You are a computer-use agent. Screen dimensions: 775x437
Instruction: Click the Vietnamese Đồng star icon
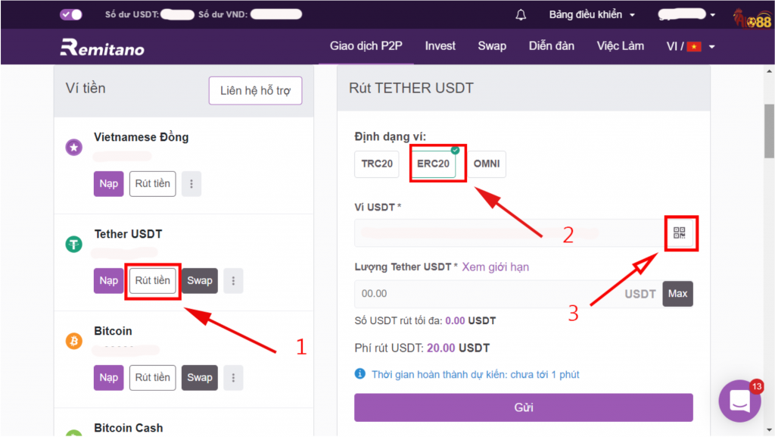74,147
